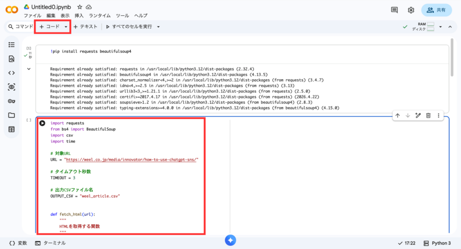
Task: Click the notebook title Untitled0.ipynb
Action: [51, 7]
